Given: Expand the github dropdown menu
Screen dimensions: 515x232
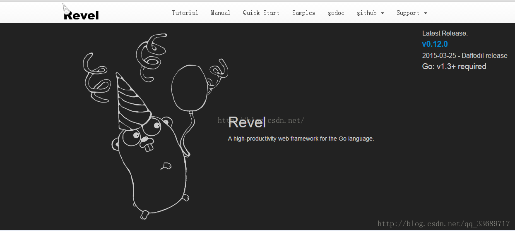Looking at the screenshot, I should tap(371, 13).
